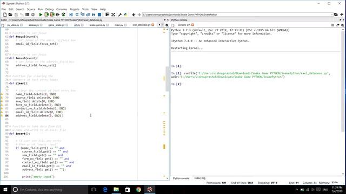This screenshot has height=194, width=346.
Task: Go forward to next cursor position
Action: [139, 15]
